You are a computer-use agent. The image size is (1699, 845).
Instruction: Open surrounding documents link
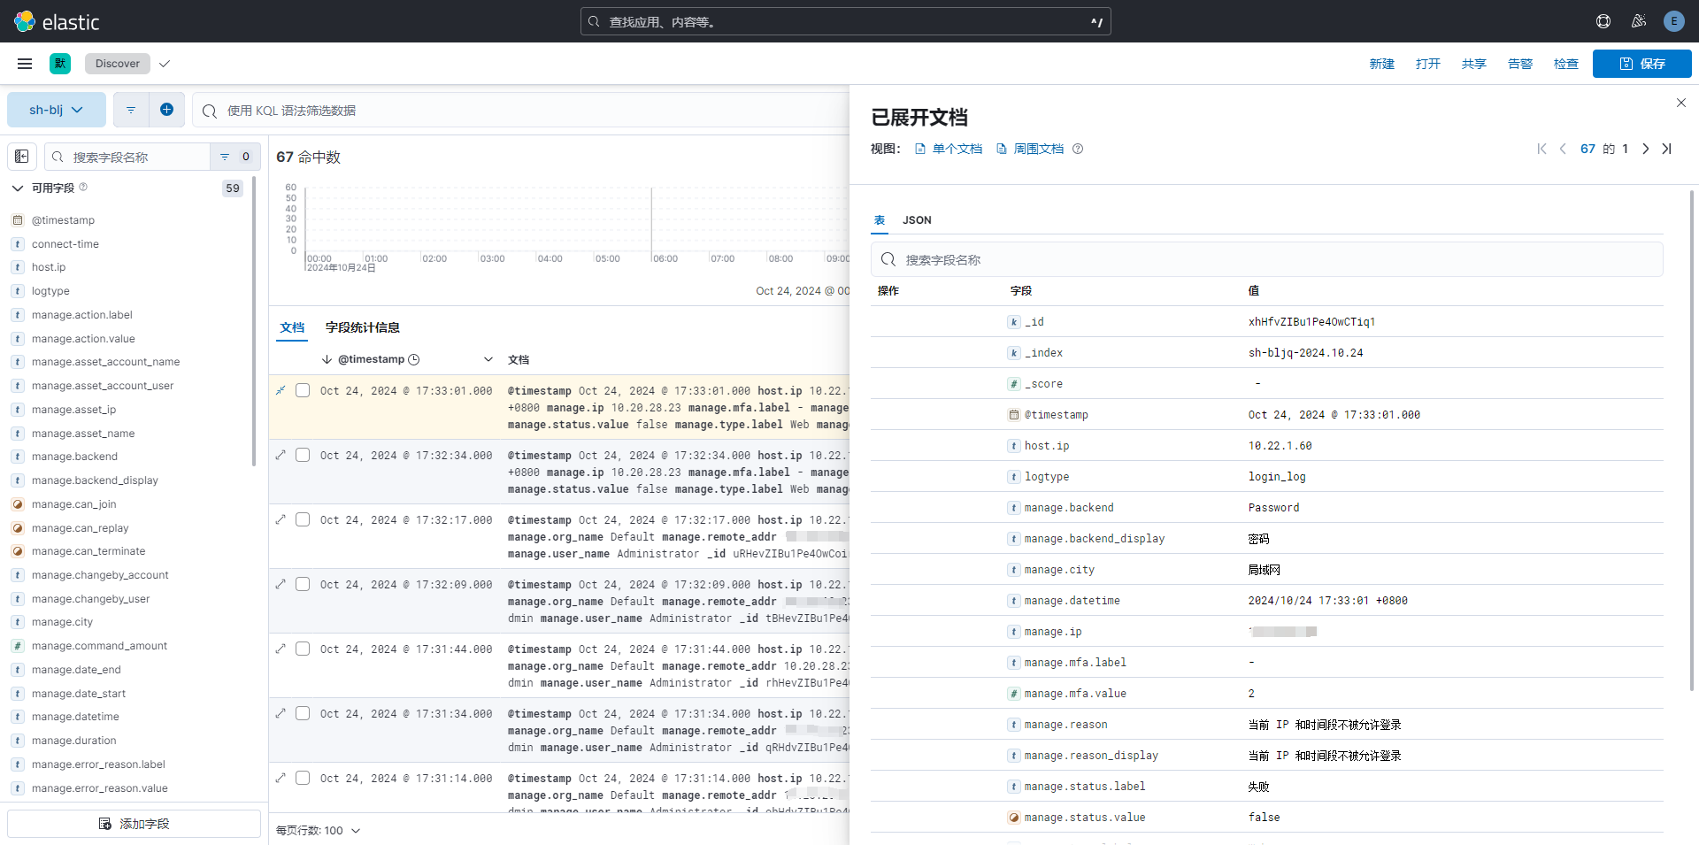(1030, 149)
